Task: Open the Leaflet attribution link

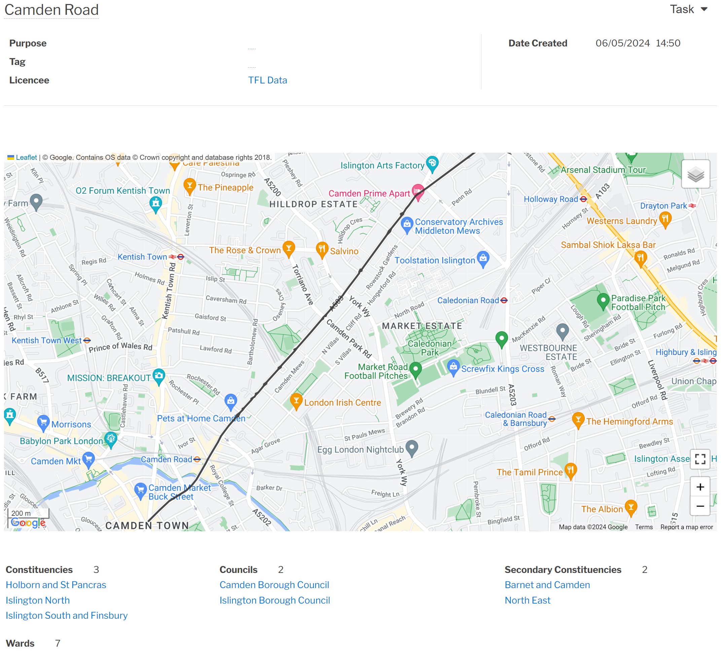Action: click(26, 157)
